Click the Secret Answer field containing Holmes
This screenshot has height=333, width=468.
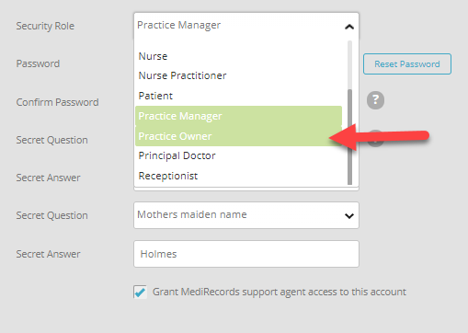(x=246, y=254)
